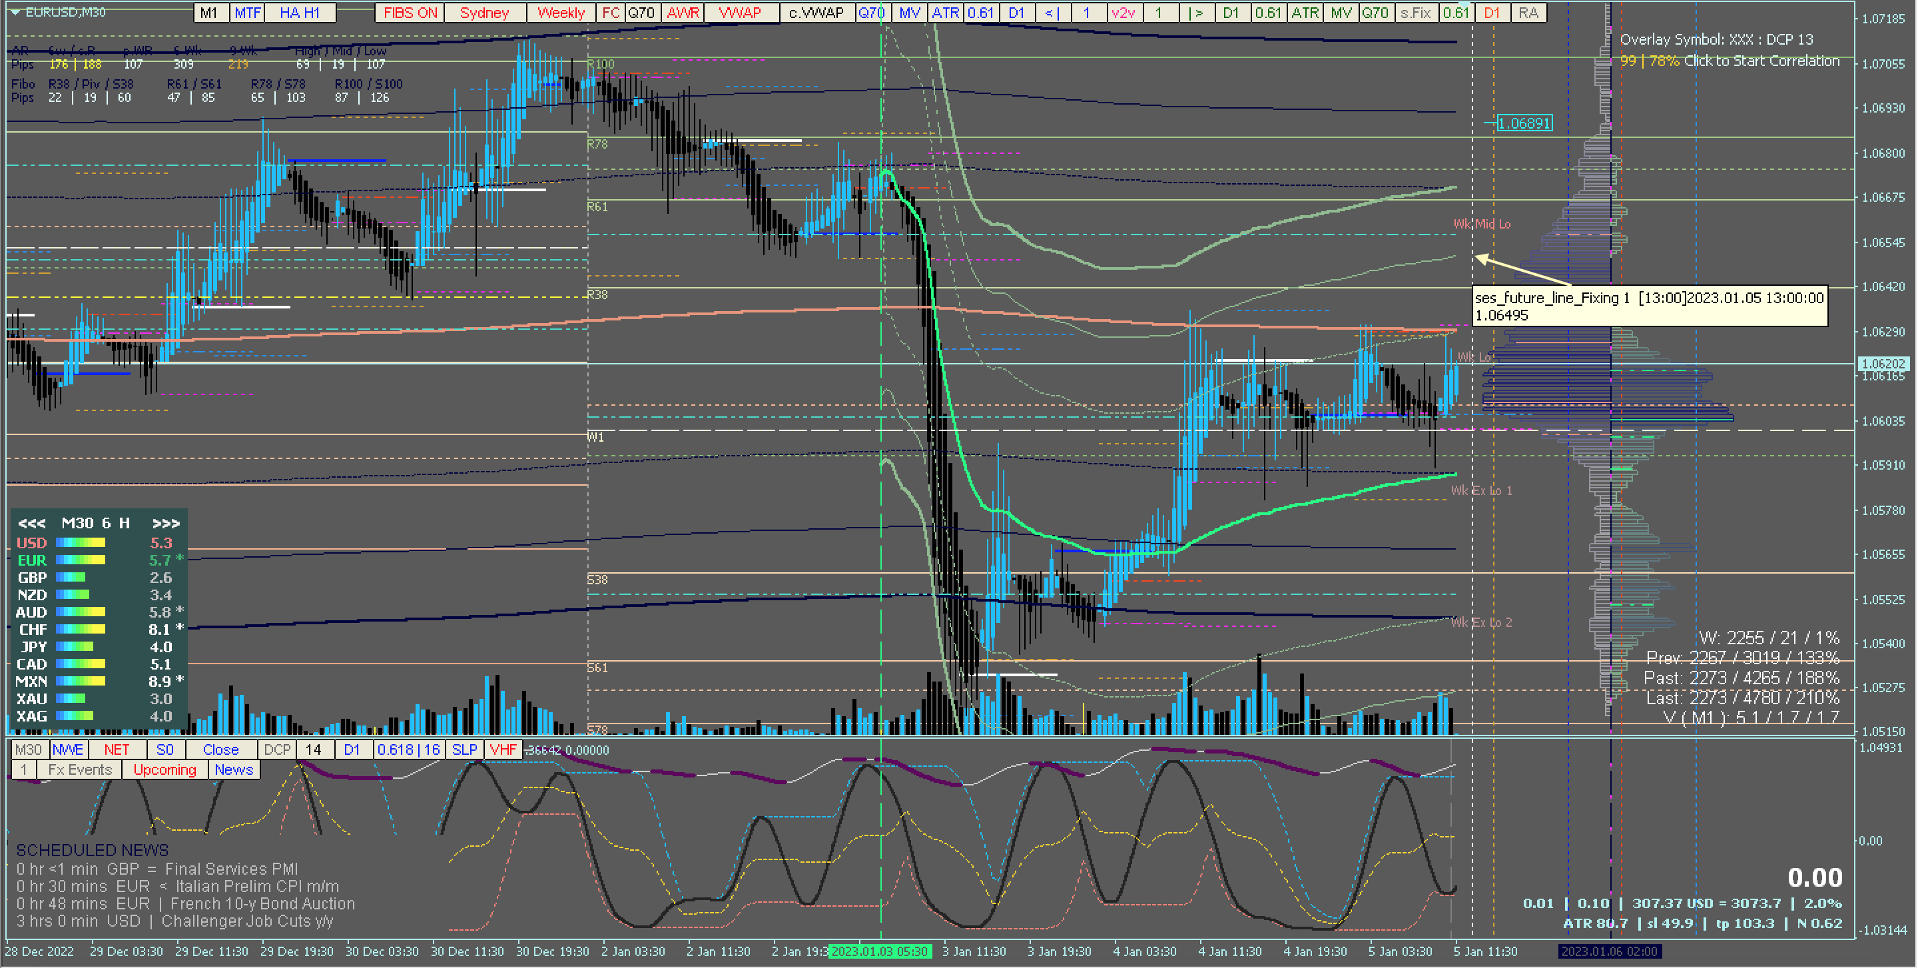This screenshot has height=968, width=1918.
Task: Toggle the FIBS ON button
Action: [x=410, y=13]
